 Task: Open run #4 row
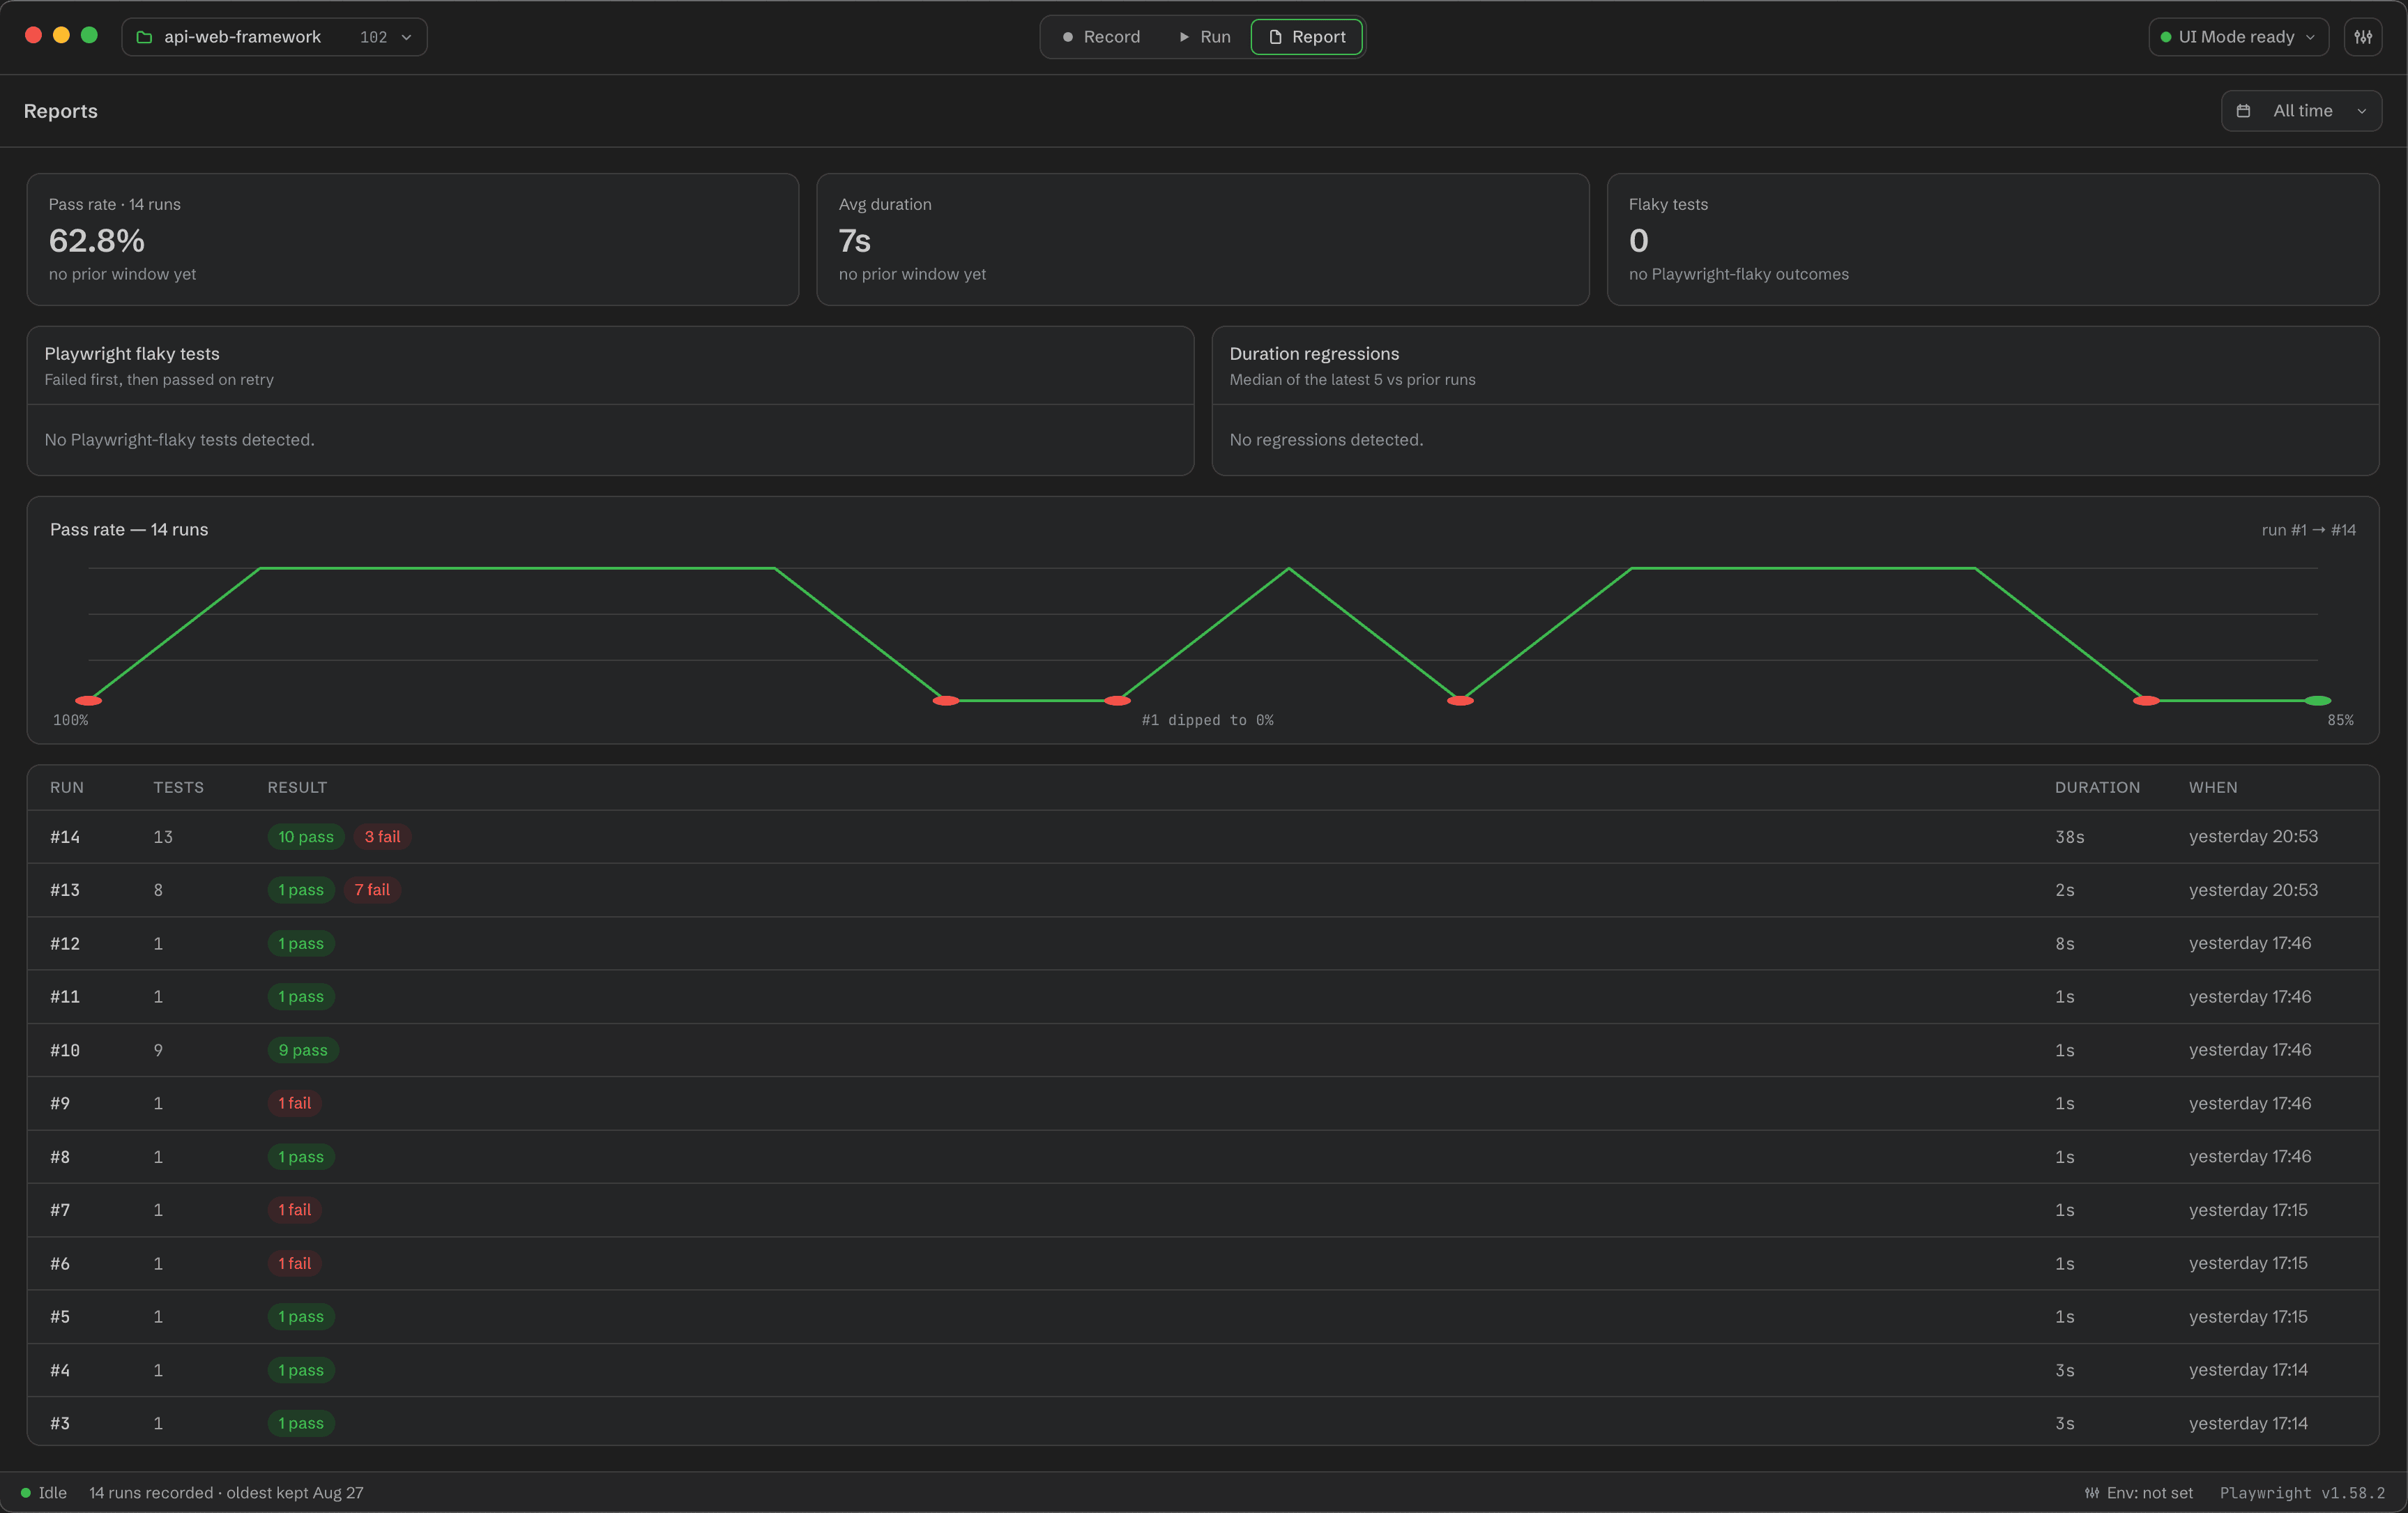click(1203, 1370)
